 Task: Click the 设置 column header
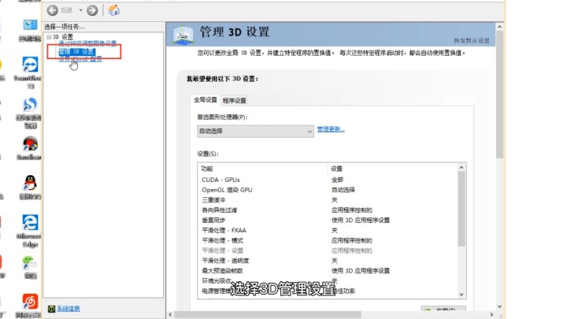pos(336,169)
